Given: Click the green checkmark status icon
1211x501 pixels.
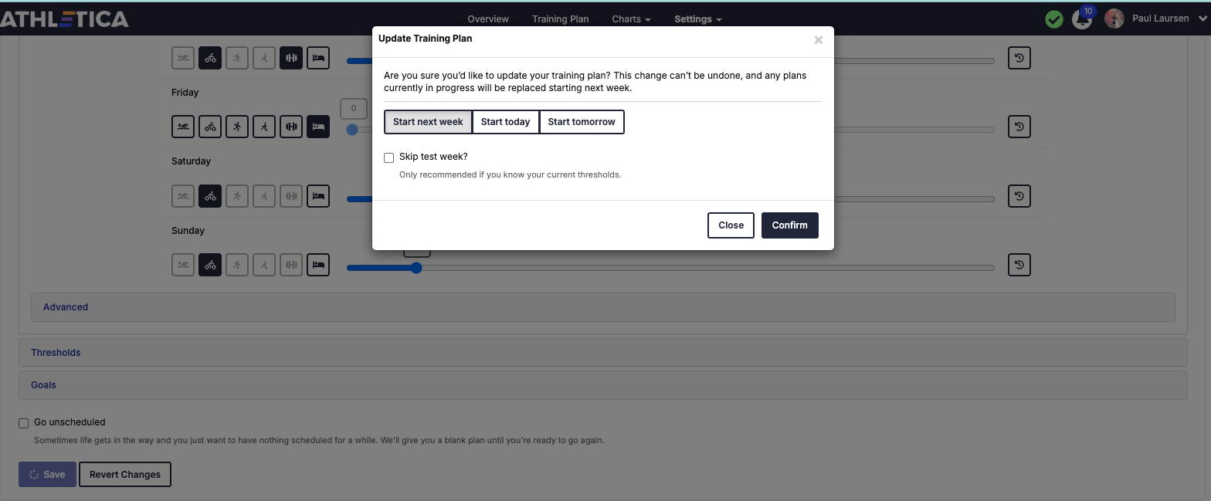Looking at the screenshot, I should [1053, 19].
